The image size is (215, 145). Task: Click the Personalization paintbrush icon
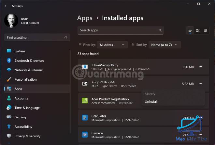(x=9, y=79)
